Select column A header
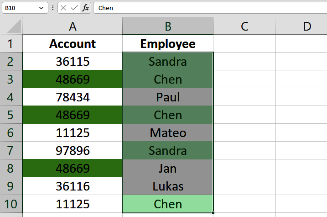Screen dimensions: 327x217 tap(73, 26)
